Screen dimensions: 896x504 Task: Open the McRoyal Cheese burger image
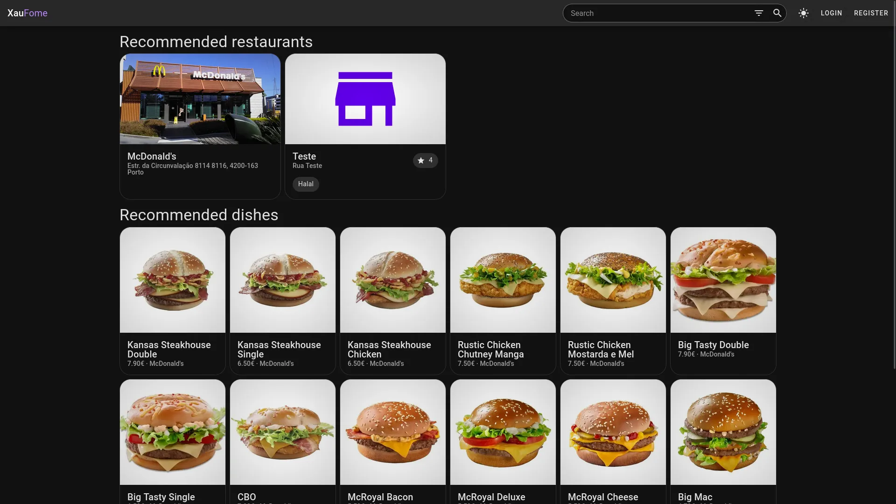point(613,432)
